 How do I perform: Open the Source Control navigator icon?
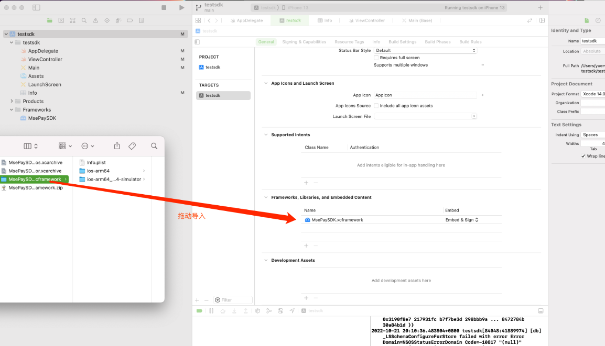point(61,20)
